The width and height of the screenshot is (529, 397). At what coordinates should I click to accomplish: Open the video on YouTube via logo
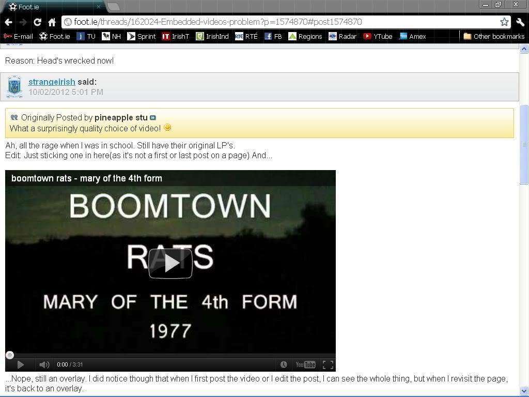coord(305,364)
